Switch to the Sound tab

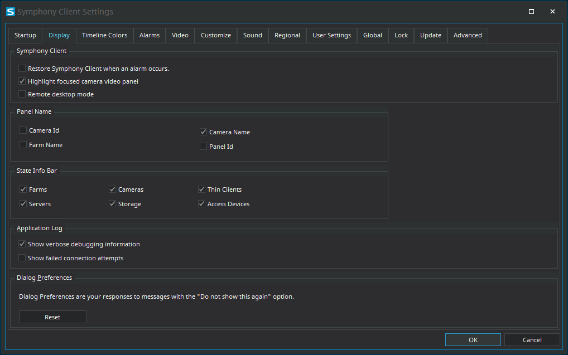(253, 35)
